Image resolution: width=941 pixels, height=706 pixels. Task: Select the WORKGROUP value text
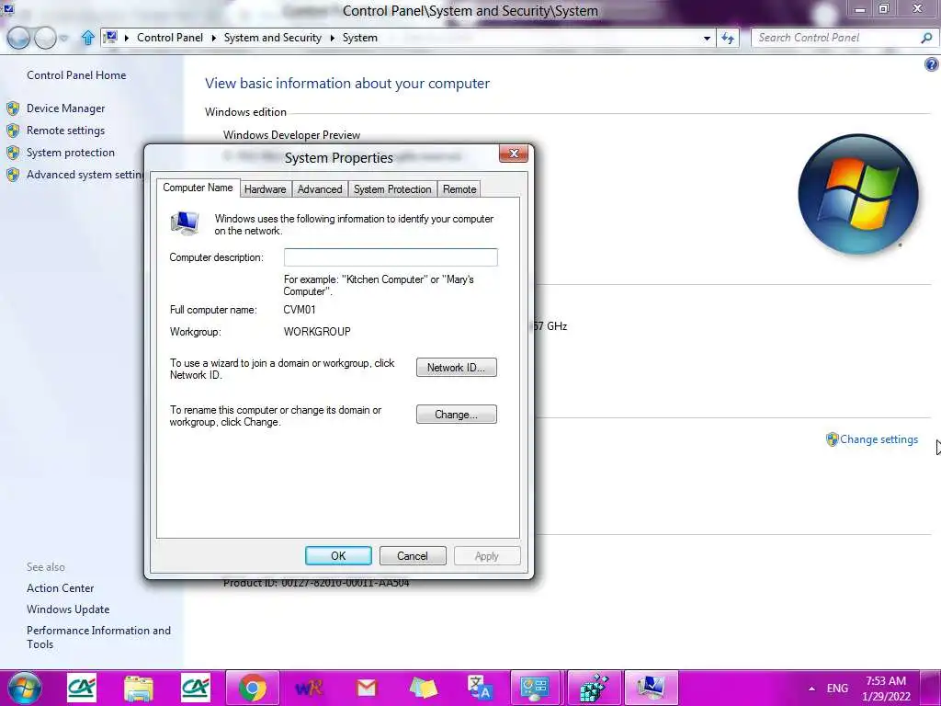(317, 331)
